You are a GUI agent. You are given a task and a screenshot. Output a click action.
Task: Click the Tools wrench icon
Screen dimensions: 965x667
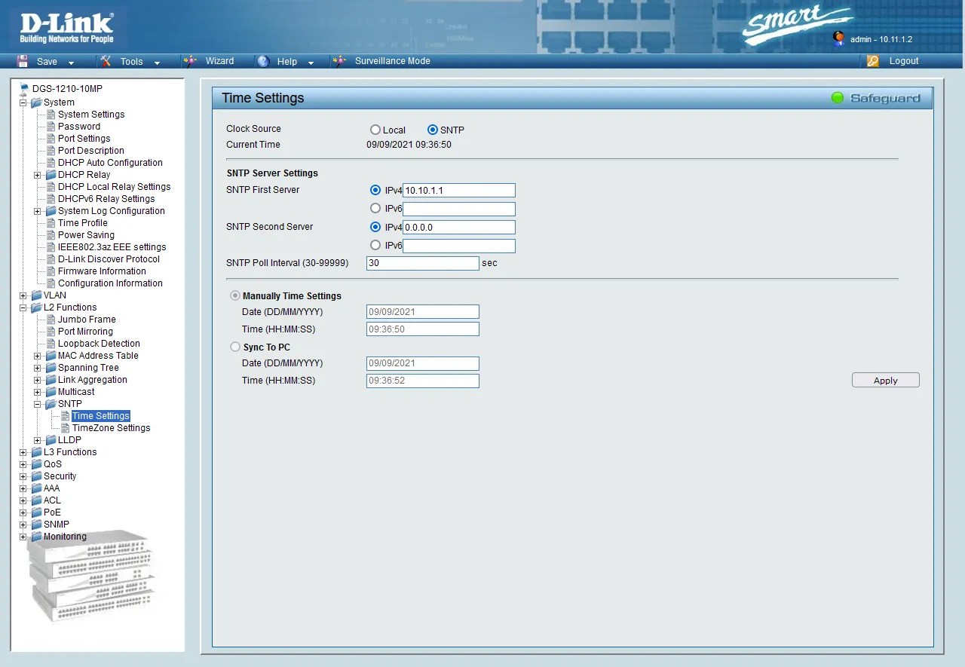pos(106,62)
